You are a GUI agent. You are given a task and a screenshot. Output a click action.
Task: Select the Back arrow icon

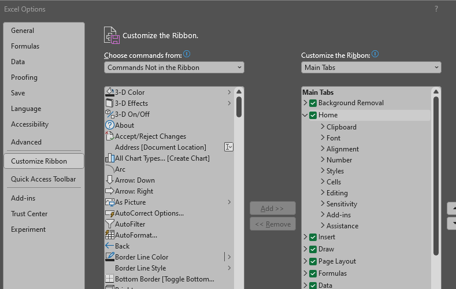[110, 246]
